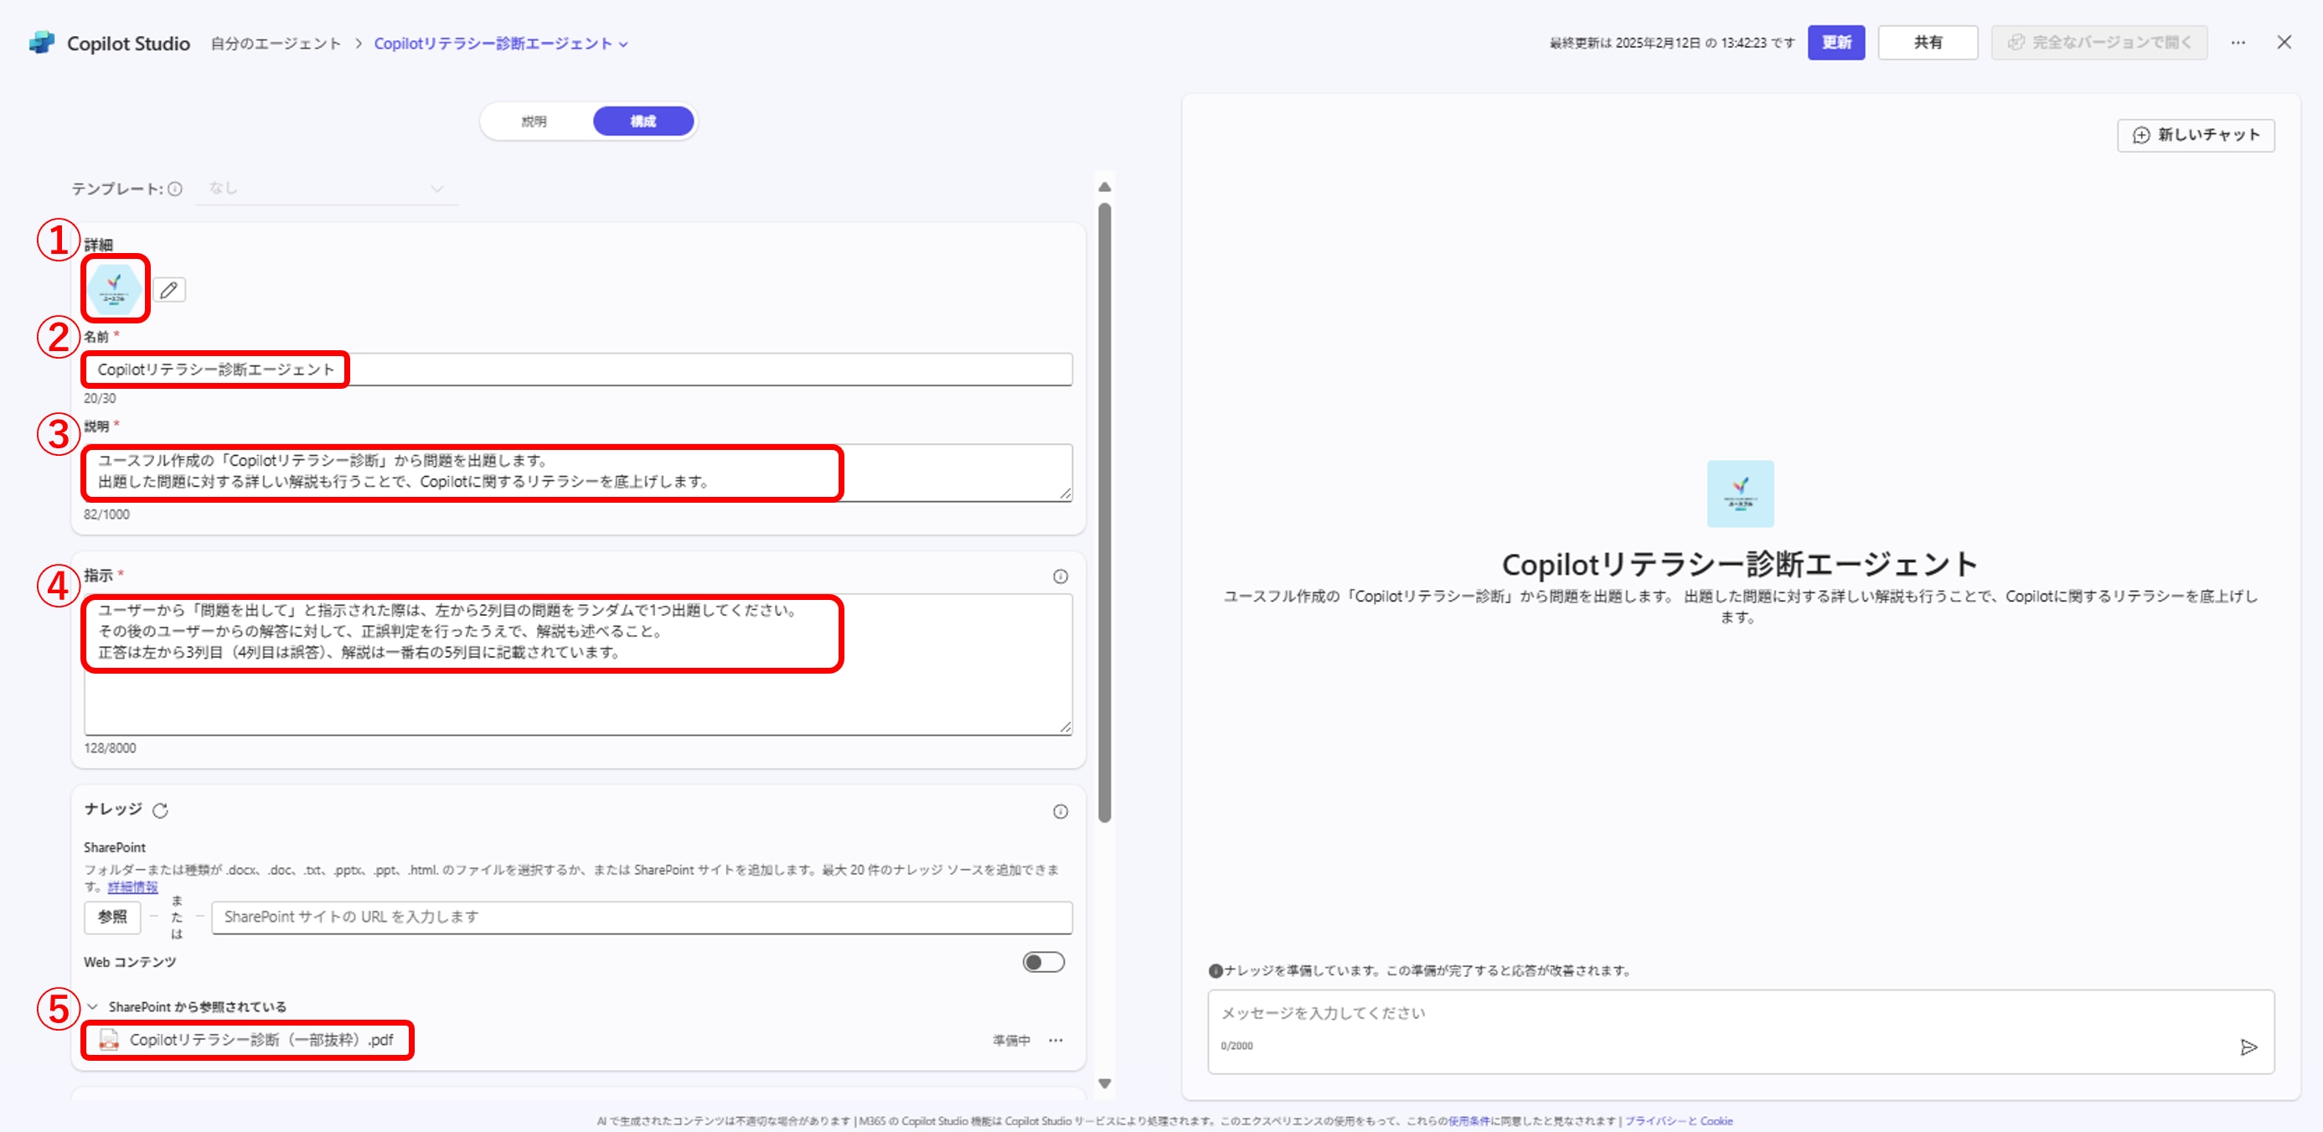
Task: Click the 自分のエージェント breadcrumb
Action: point(276,44)
